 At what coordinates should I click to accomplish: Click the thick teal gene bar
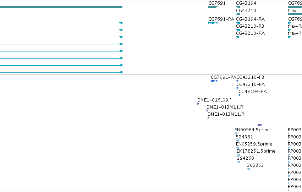(x=61, y=7)
